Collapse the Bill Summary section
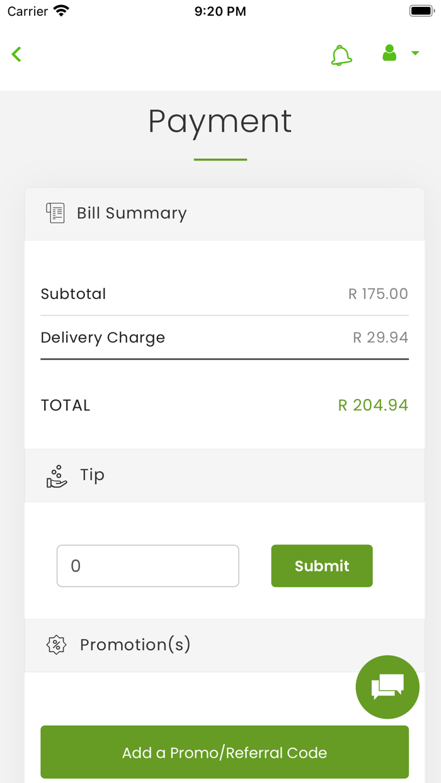The image size is (441, 783). coord(225,212)
